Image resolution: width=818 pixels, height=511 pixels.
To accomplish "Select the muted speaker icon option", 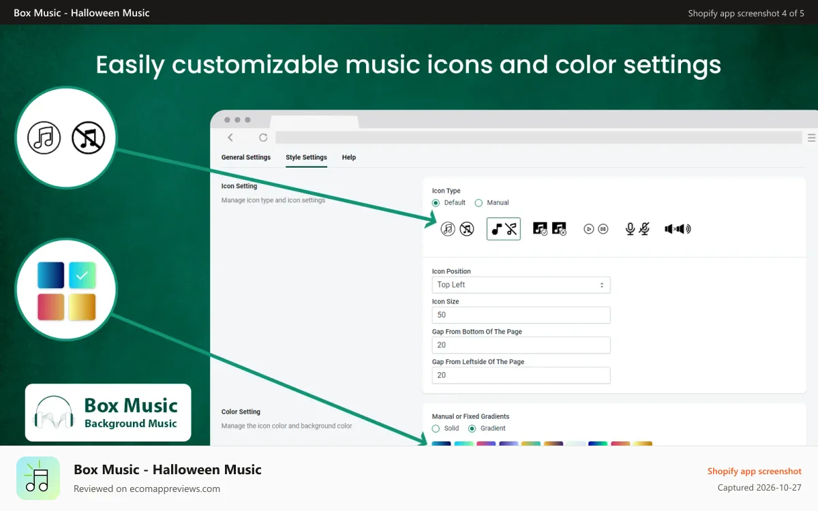I will (671, 229).
